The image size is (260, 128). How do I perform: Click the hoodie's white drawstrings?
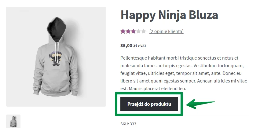pyautogui.click(x=57, y=53)
